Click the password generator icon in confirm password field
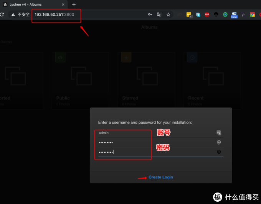261x204 pixels. pyautogui.click(x=219, y=152)
